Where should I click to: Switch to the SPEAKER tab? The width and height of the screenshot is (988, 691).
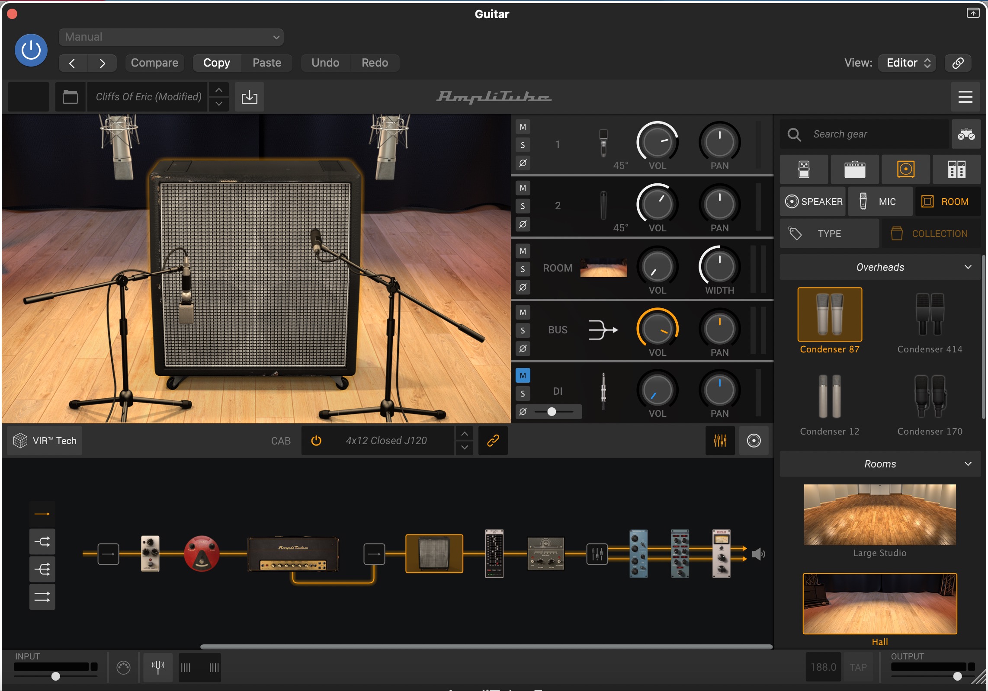[x=813, y=202]
